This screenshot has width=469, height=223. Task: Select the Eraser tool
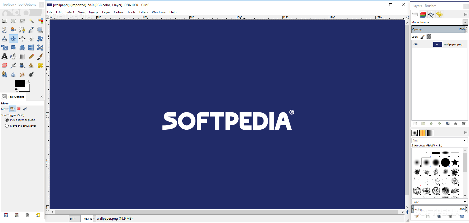(x=4, y=65)
